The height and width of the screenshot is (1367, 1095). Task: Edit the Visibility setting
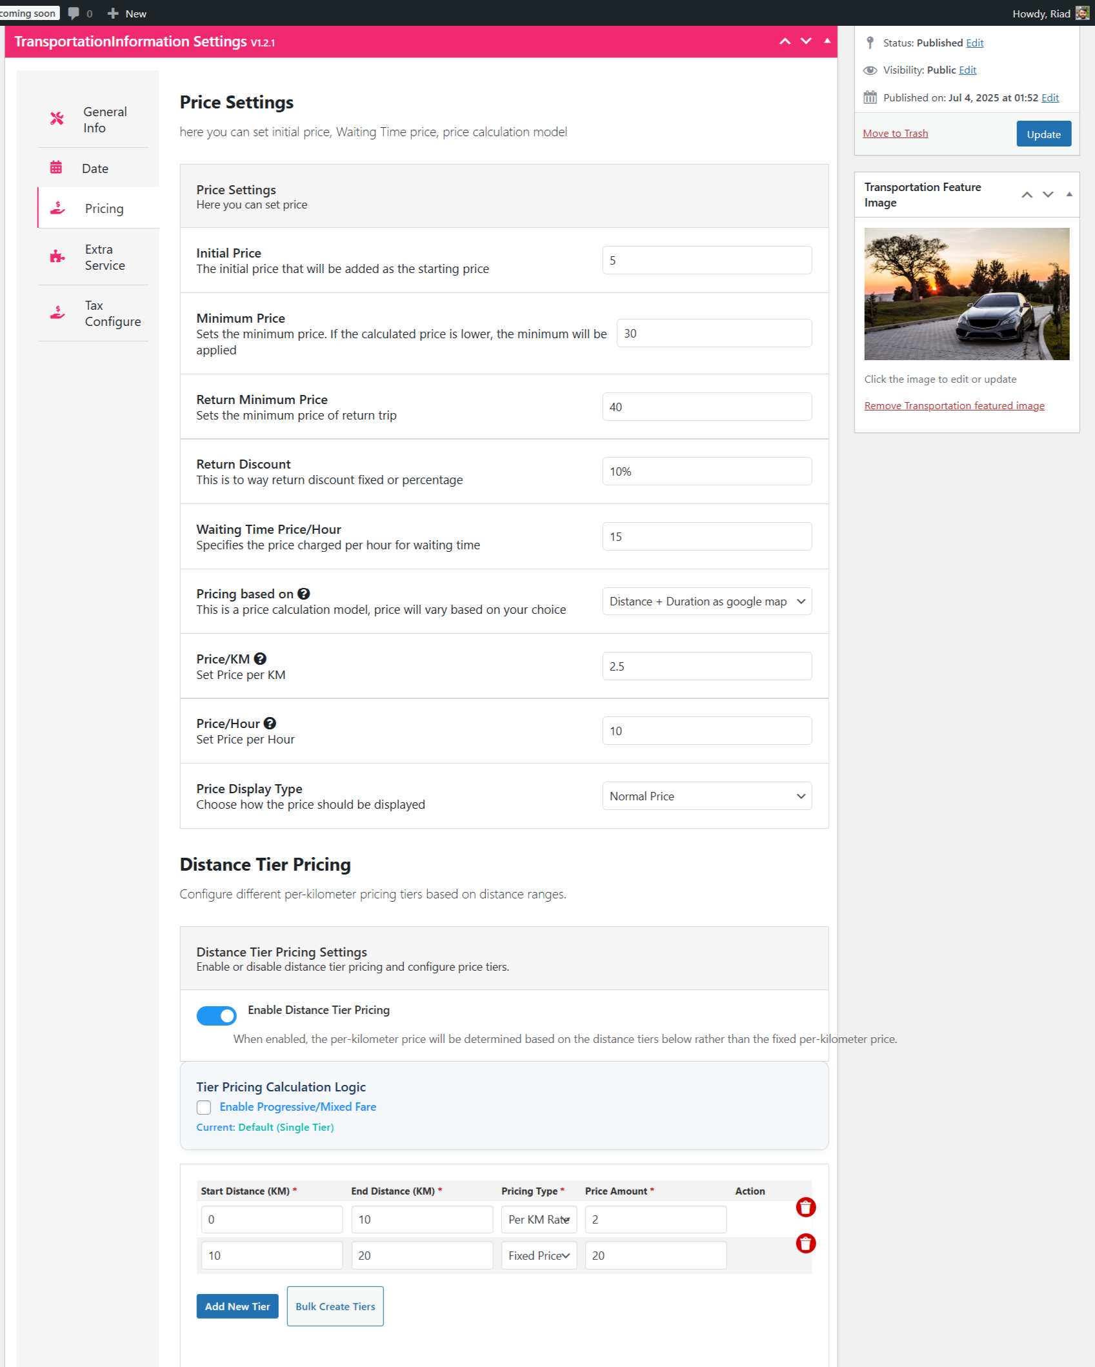967,70
